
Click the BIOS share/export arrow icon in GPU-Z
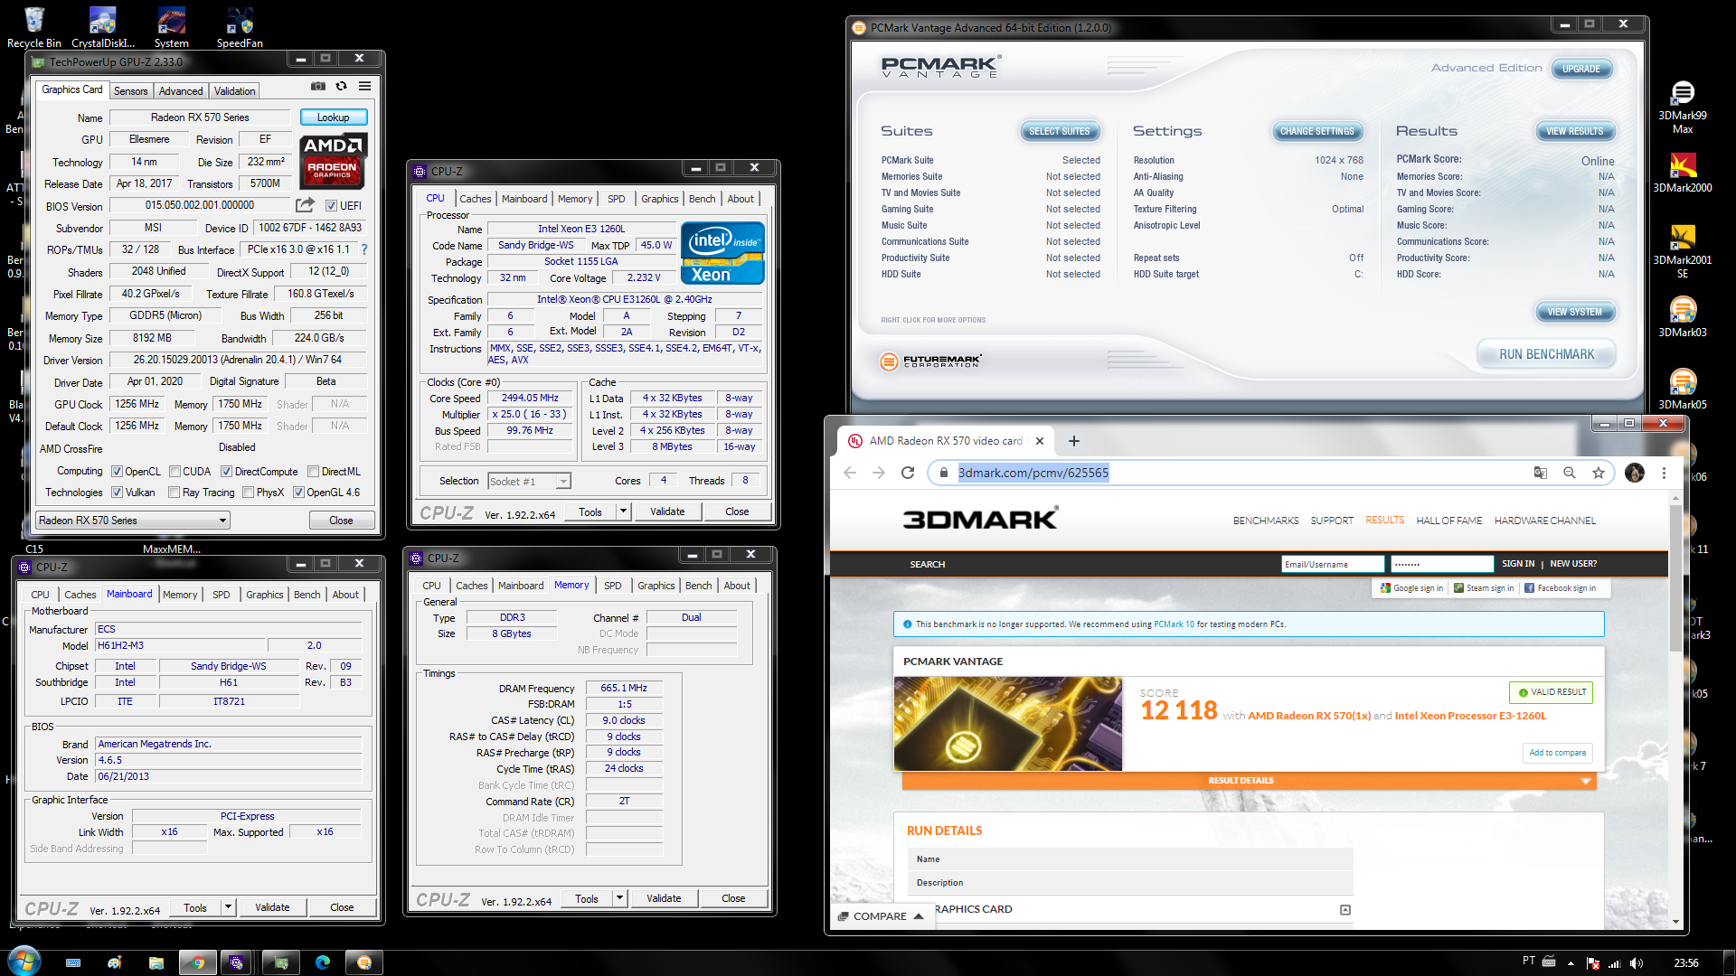pos(305,205)
